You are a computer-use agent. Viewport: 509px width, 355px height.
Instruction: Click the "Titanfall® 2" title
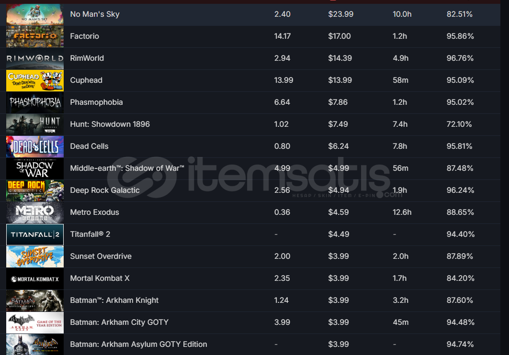tap(90, 234)
